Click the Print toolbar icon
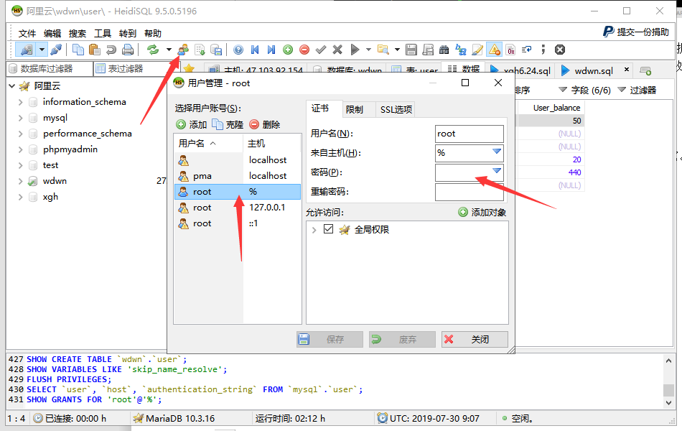The image size is (682, 431). point(128,50)
